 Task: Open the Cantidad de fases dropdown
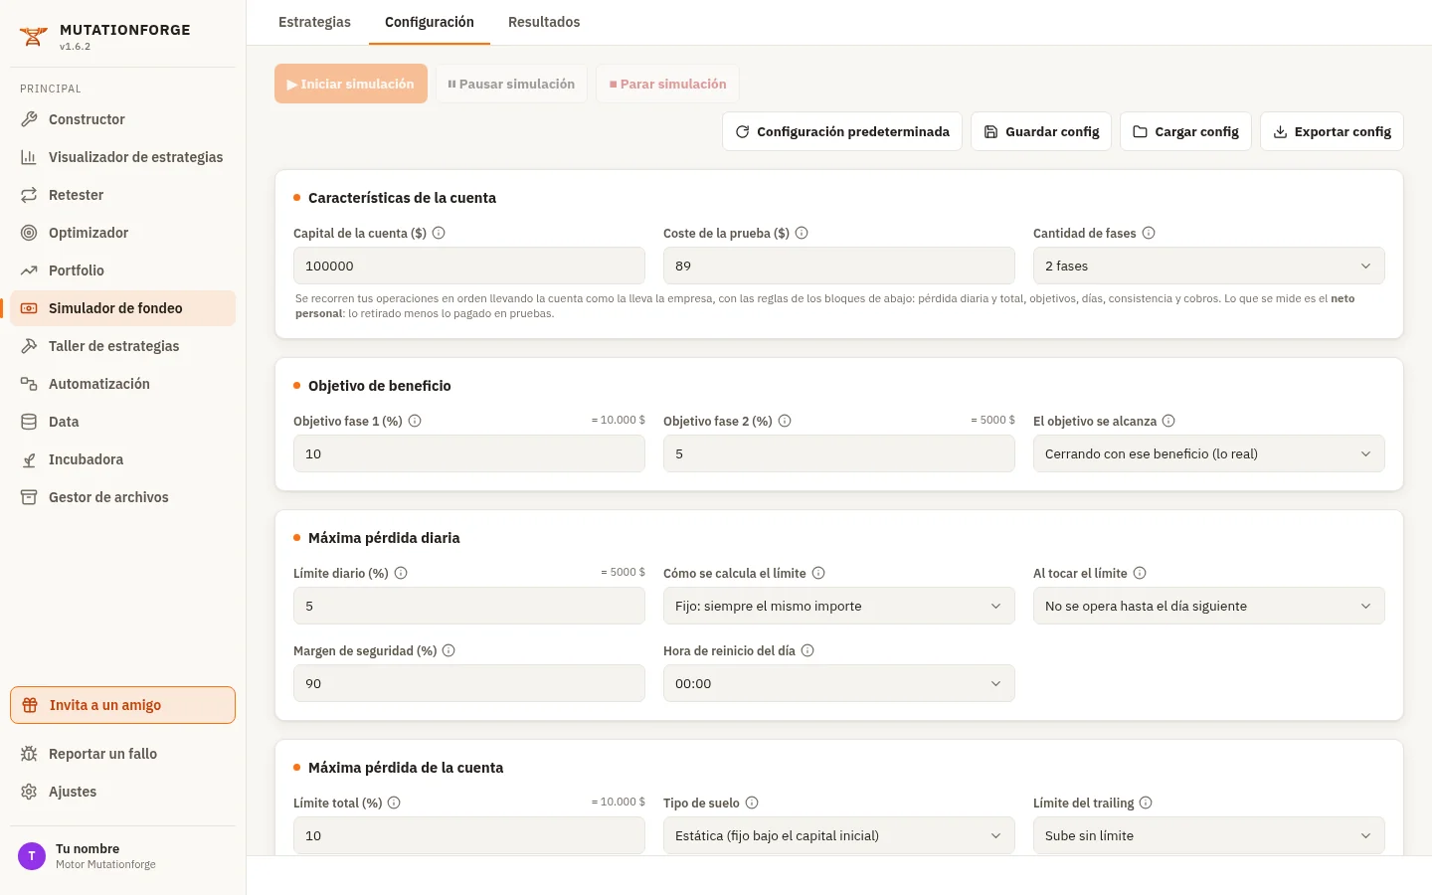(1209, 266)
